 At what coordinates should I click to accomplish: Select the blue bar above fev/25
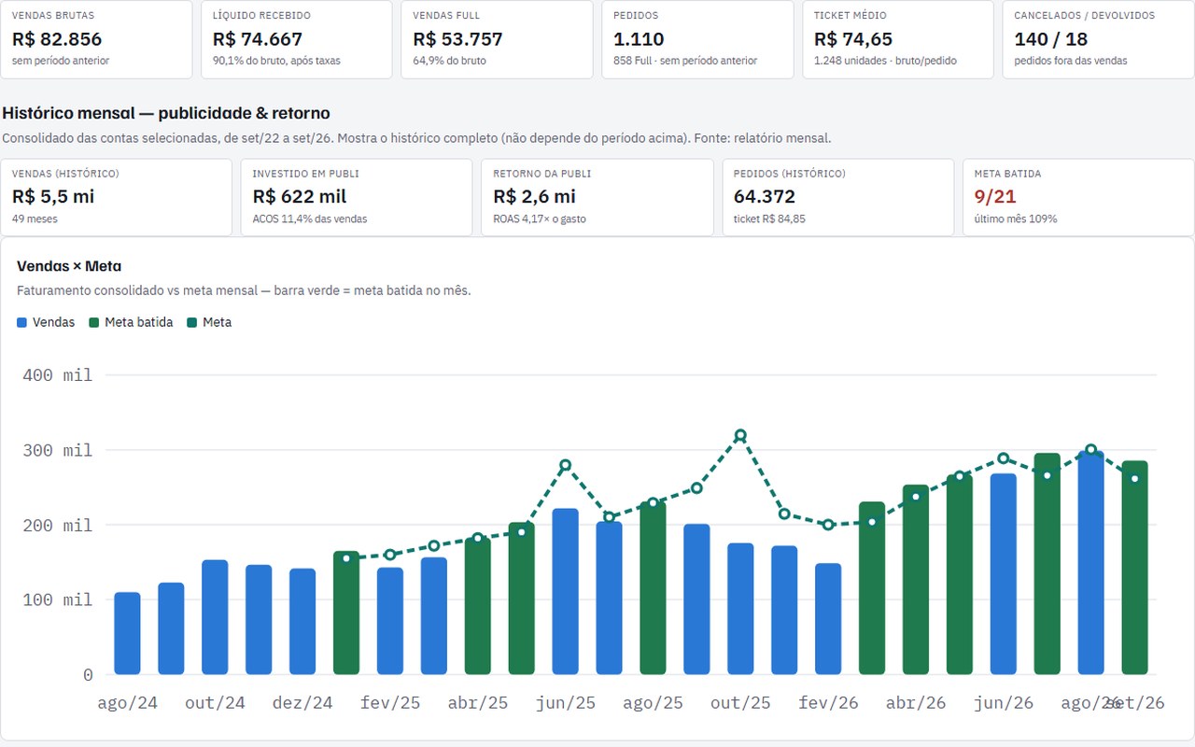390,621
